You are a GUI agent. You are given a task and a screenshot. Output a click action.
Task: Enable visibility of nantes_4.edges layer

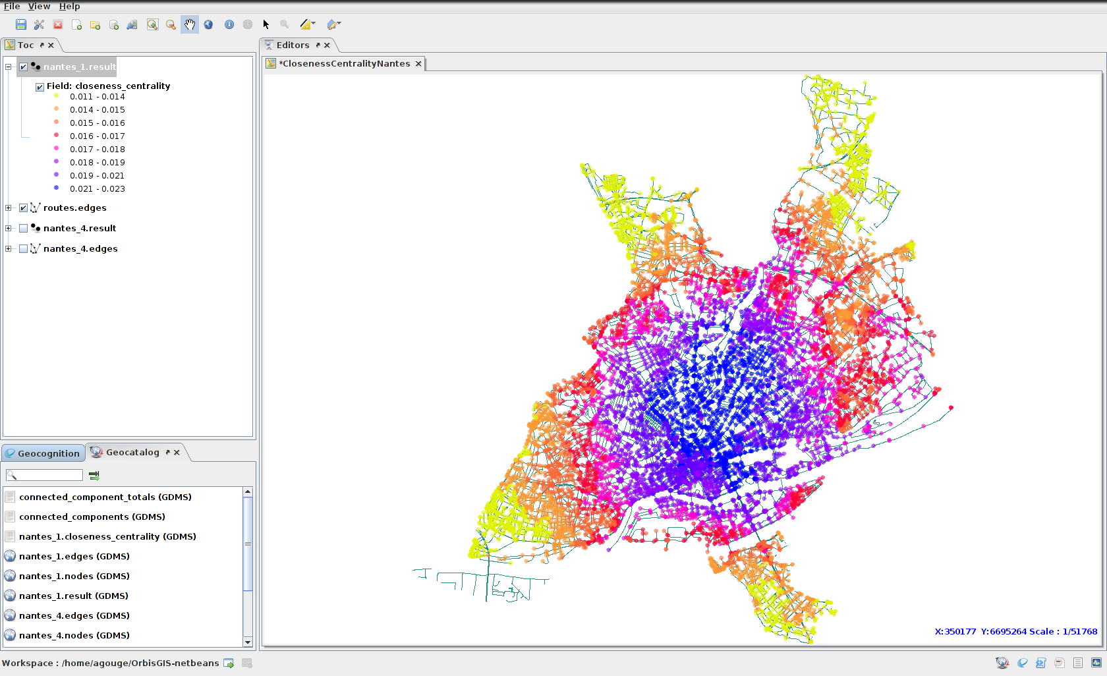coord(24,248)
